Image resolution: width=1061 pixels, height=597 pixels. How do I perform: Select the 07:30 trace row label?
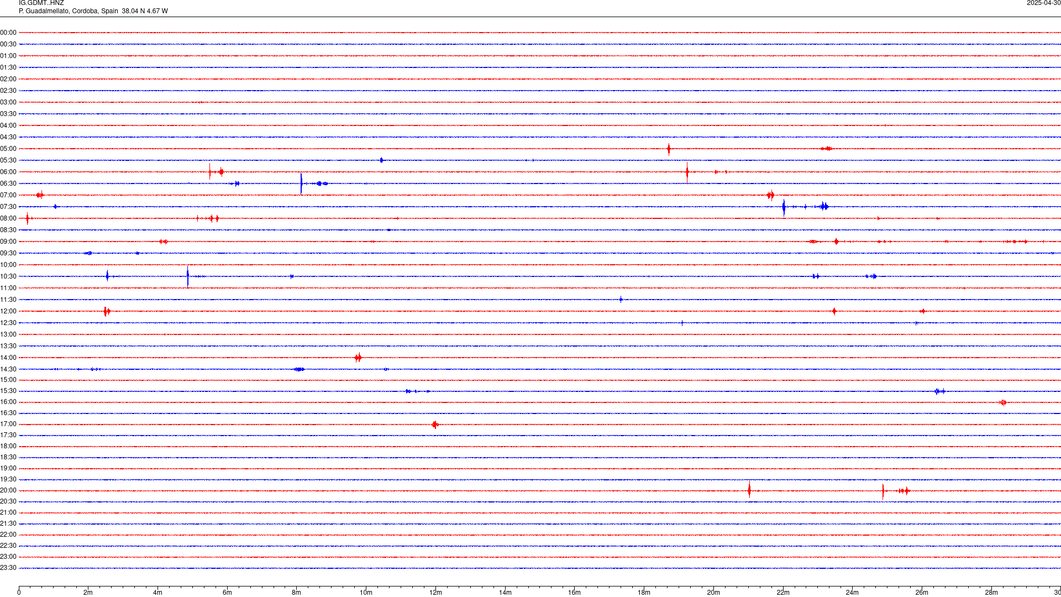pyautogui.click(x=8, y=207)
